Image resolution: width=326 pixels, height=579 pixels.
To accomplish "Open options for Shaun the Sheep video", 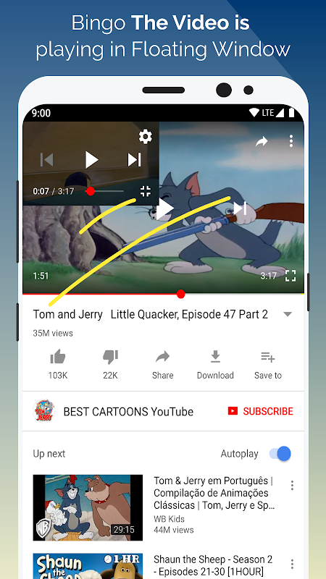I will click(292, 564).
